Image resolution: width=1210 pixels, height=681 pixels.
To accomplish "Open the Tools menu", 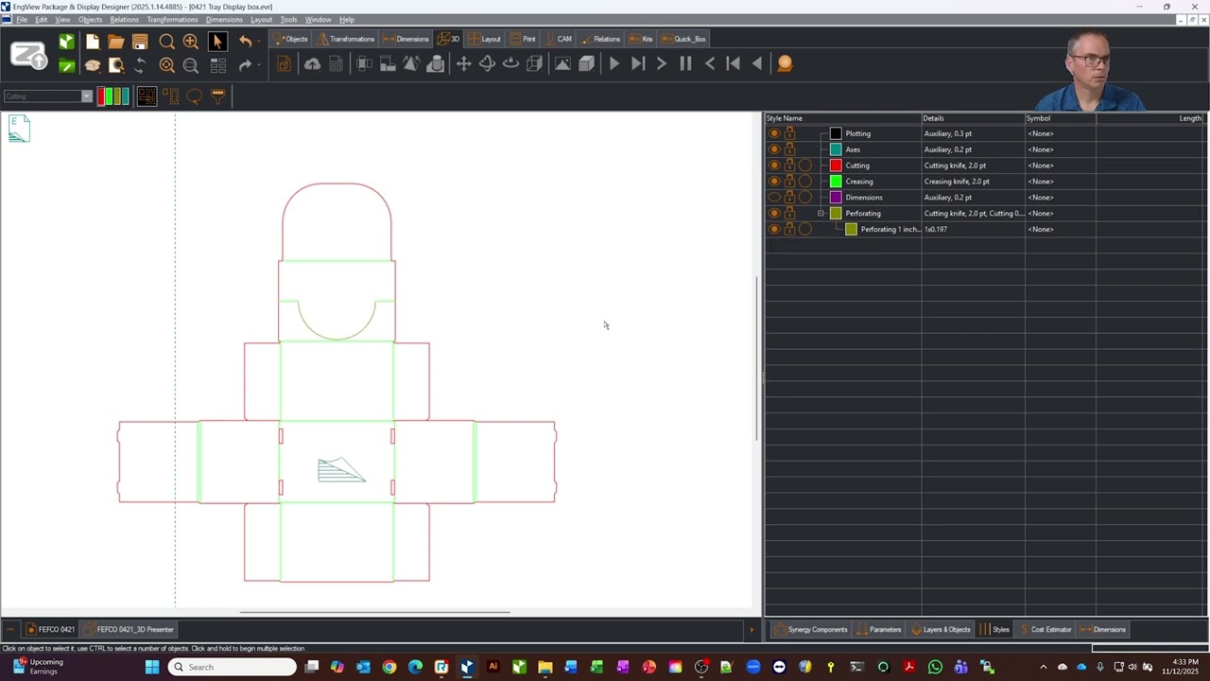I will [288, 20].
